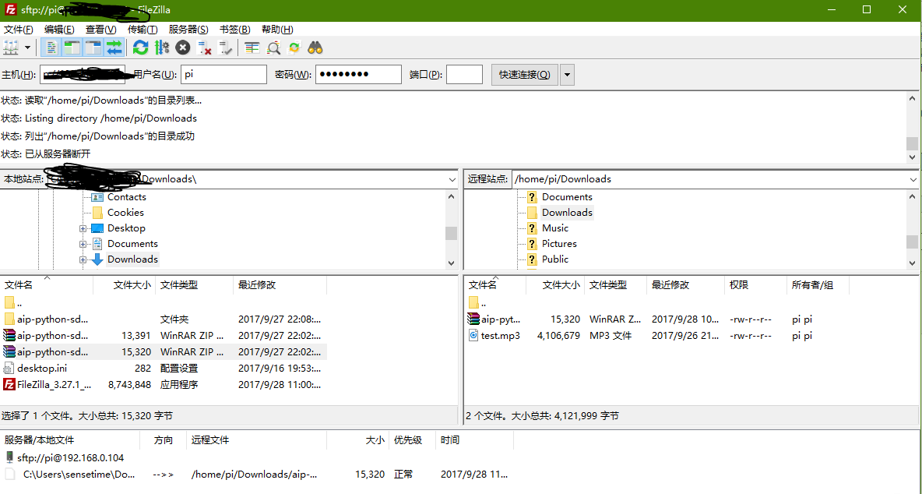Refresh the file and folder lists
The image size is (922, 494).
coord(140,48)
